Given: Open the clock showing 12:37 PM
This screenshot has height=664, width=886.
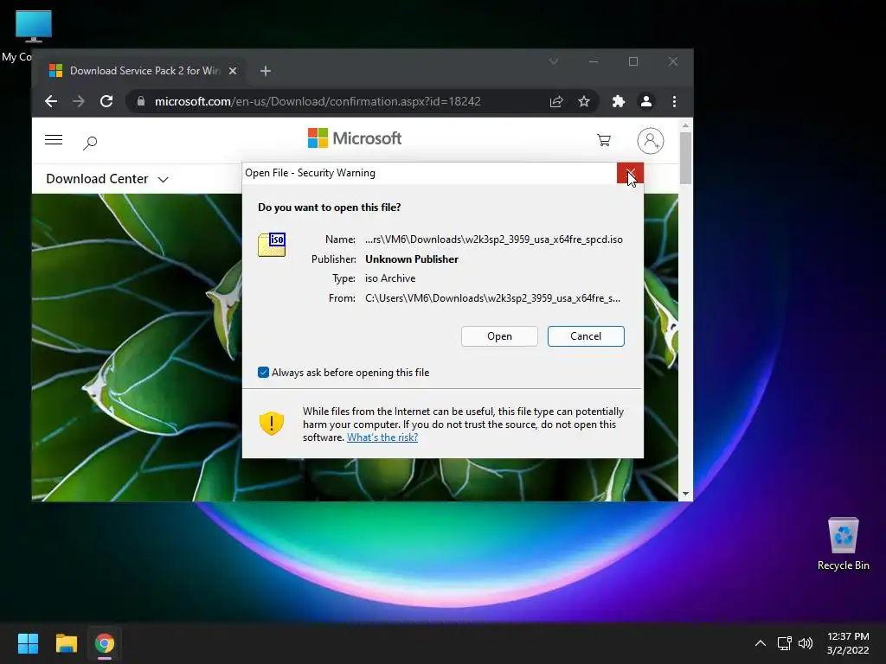Looking at the screenshot, I should pos(848,643).
